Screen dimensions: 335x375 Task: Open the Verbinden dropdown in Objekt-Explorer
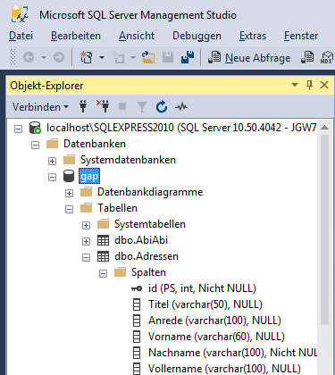click(40, 106)
